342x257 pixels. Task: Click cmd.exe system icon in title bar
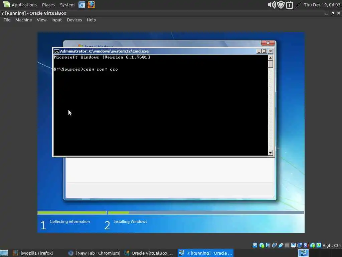(x=56, y=51)
